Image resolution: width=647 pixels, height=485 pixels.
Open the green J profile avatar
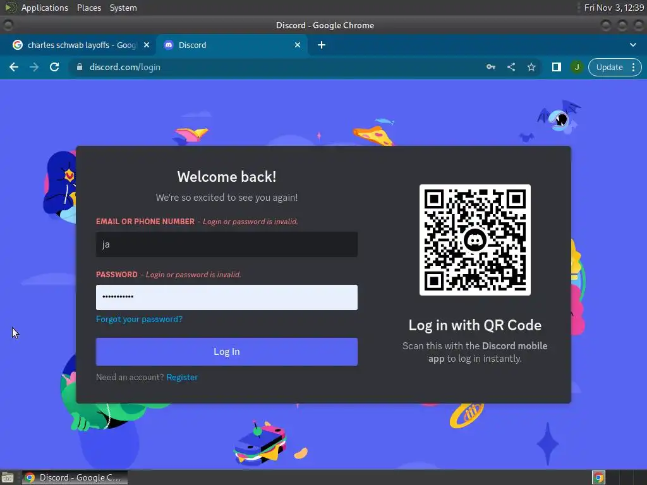(576, 67)
